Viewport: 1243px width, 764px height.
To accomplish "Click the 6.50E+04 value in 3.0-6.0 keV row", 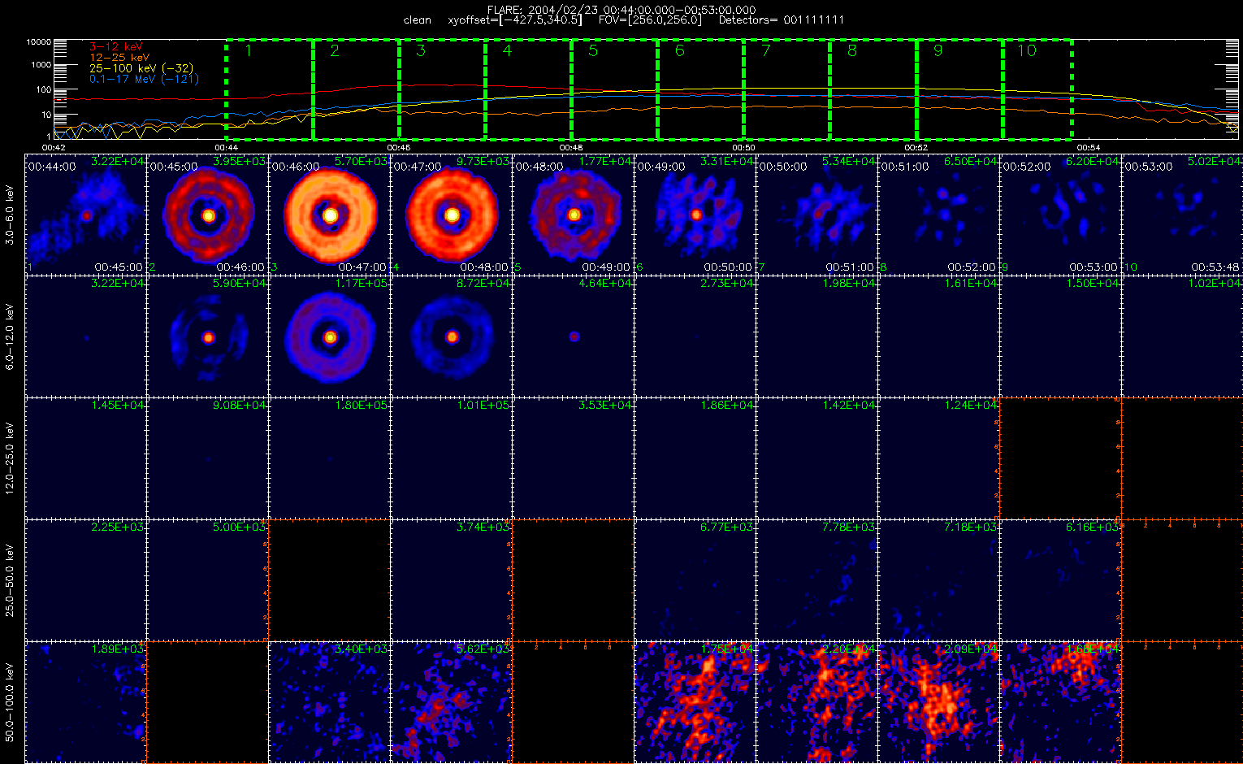I will coord(971,161).
